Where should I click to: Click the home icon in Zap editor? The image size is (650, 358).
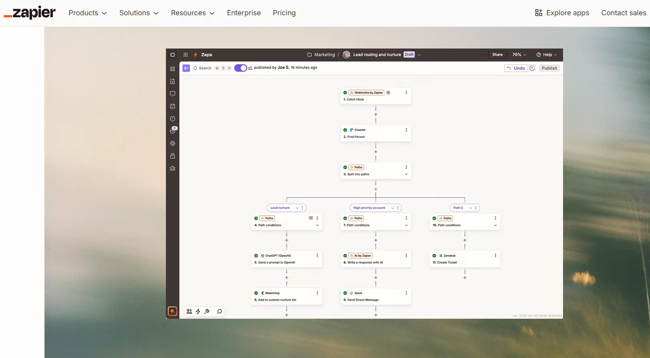[173, 55]
